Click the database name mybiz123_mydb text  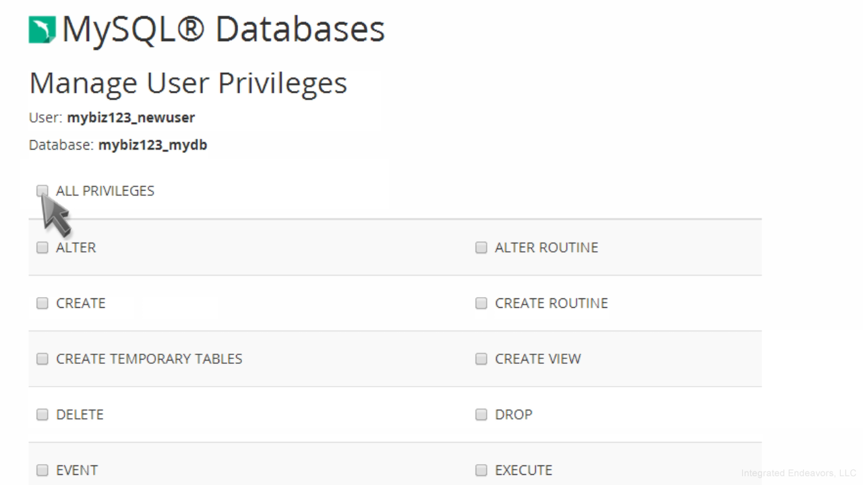152,145
